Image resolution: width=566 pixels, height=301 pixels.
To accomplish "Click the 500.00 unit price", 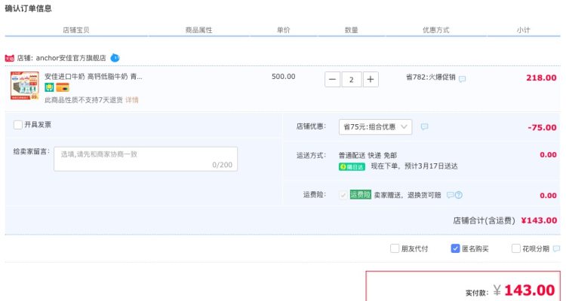I will pos(283,77).
